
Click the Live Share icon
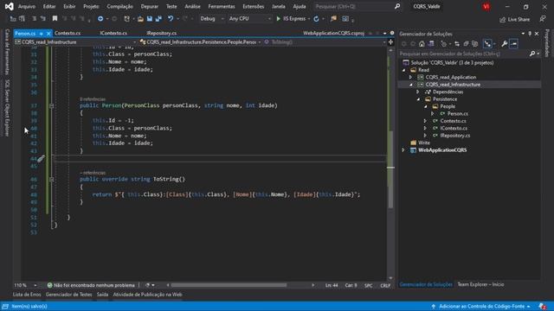coord(502,19)
